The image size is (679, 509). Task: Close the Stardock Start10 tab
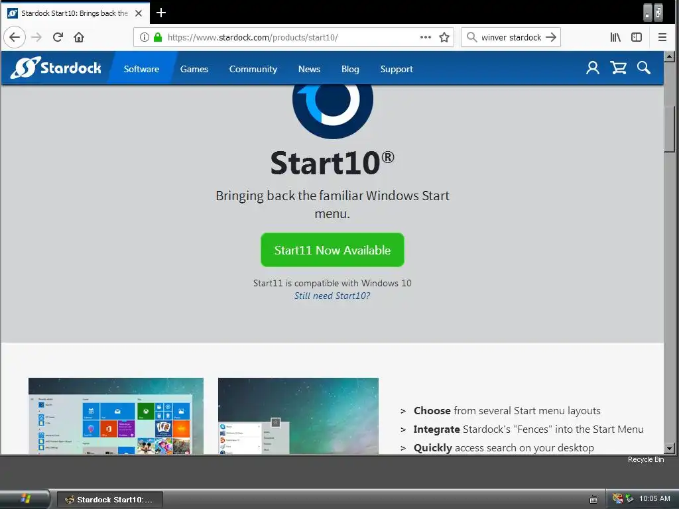139,13
